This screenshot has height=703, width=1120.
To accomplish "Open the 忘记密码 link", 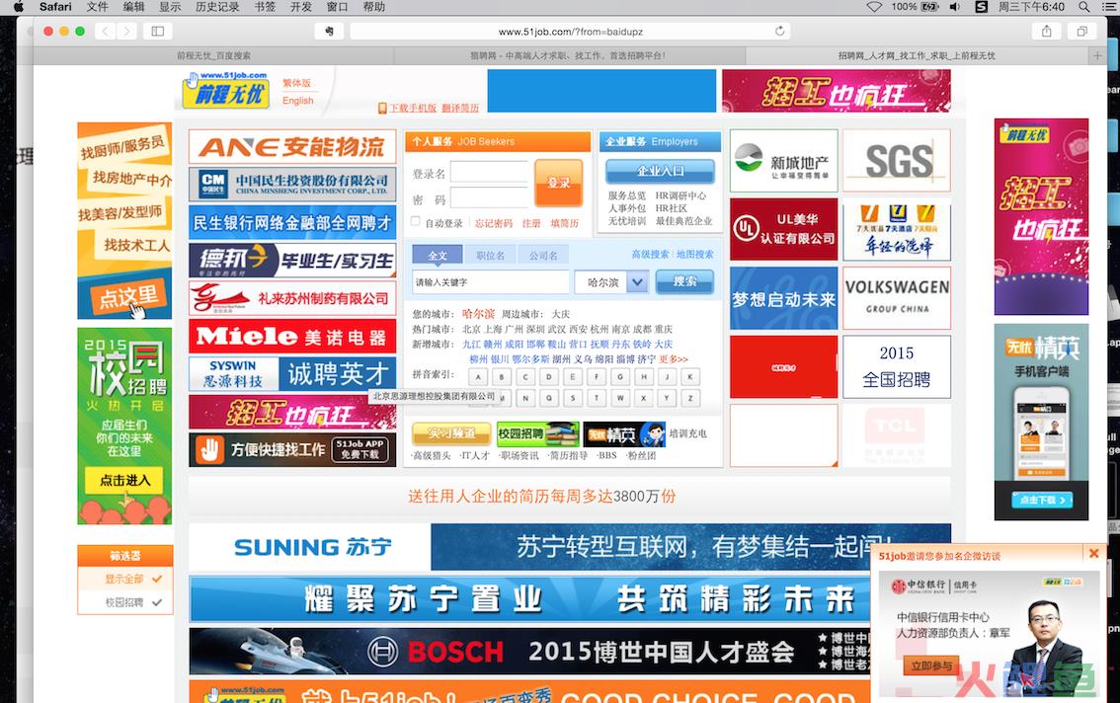I will [x=494, y=223].
